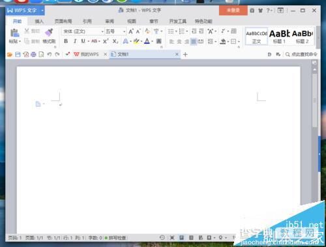The width and height of the screenshot is (326, 247).
Task: Click the Cut scissors icon
Action: click(27, 31)
